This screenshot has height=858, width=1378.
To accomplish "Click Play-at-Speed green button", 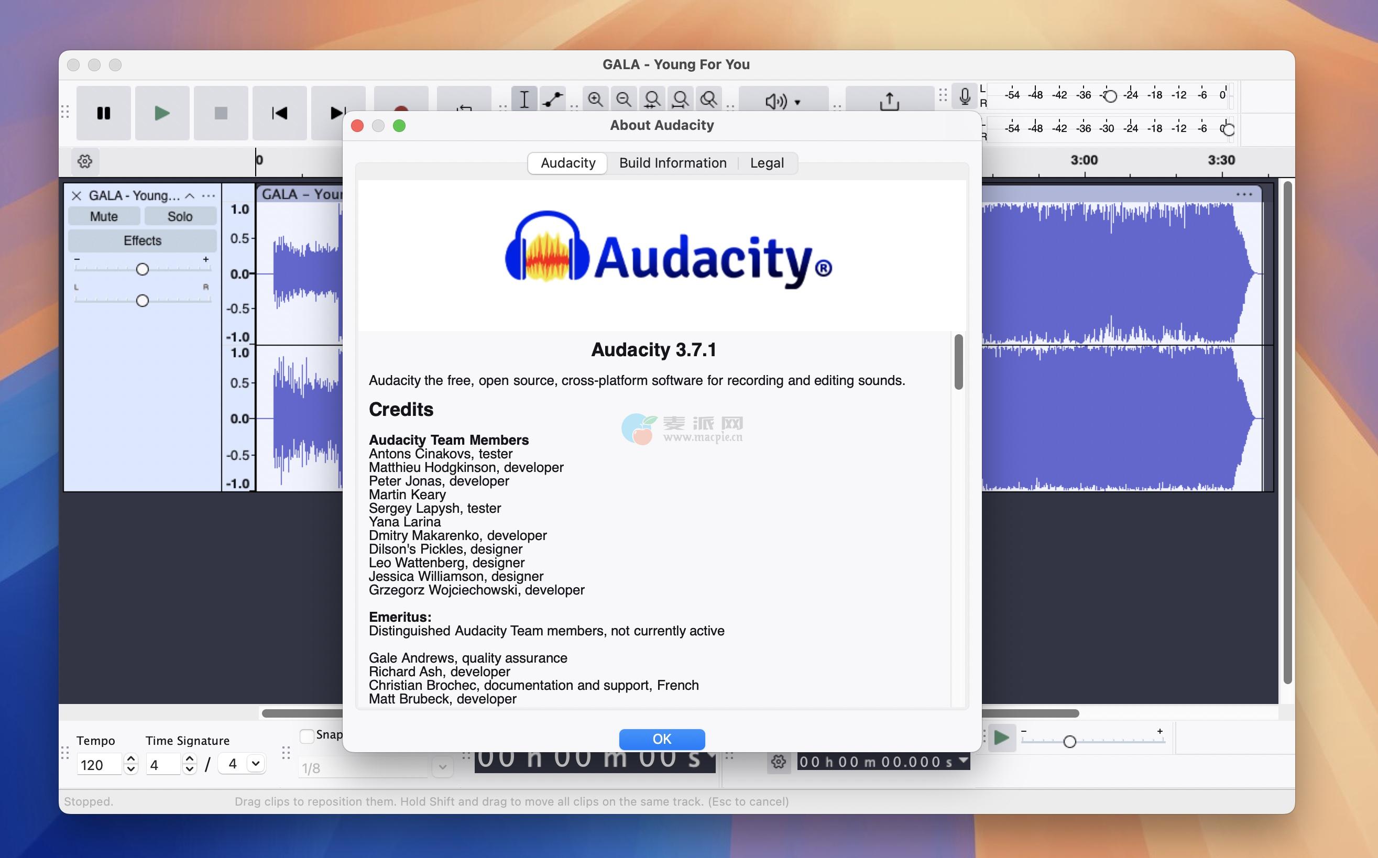I will click(1002, 738).
